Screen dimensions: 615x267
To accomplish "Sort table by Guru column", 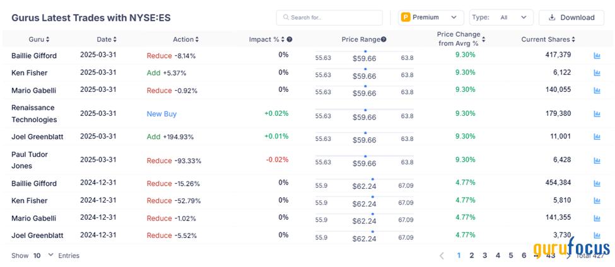I will point(39,40).
